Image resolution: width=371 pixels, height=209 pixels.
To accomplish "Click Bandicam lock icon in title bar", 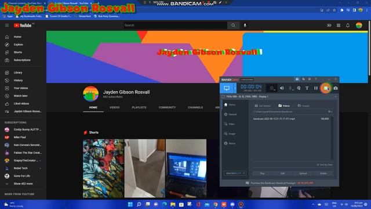I will [297, 79].
